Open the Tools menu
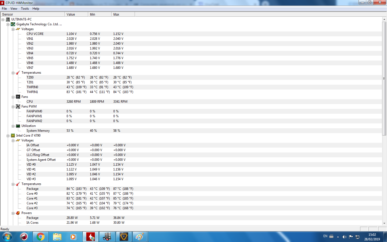Viewport: 387px width, 242px height. coord(25,9)
